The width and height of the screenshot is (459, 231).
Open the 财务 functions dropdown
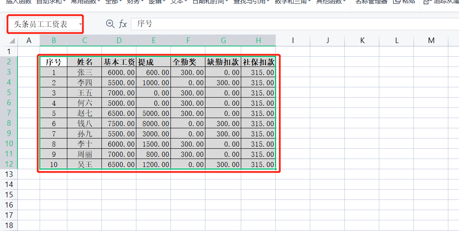tap(135, 1)
